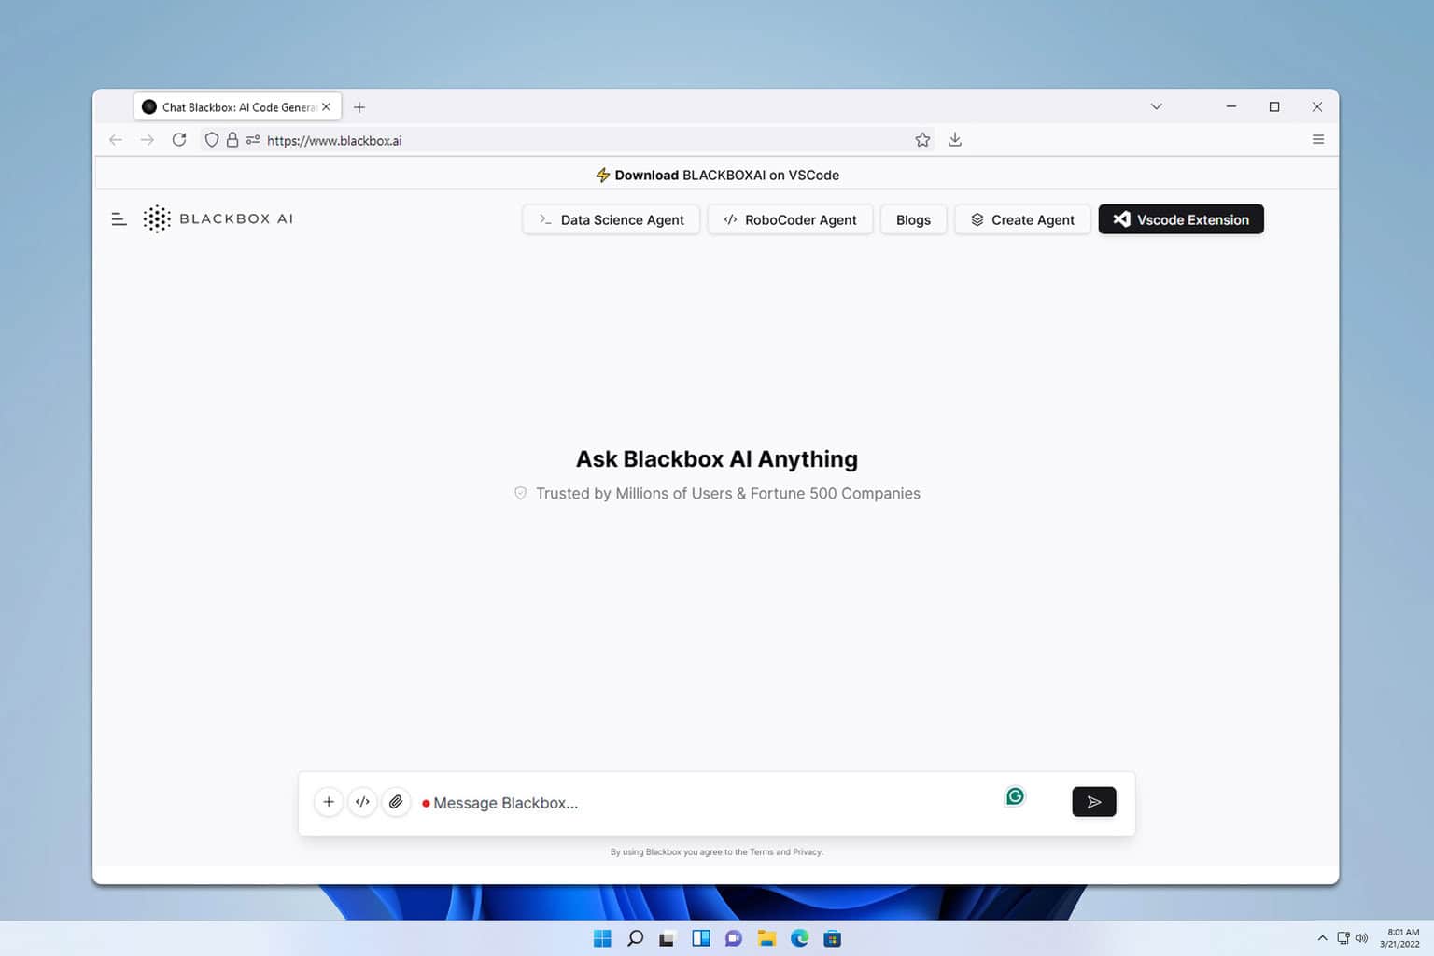The image size is (1434, 956).
Task: Click the paperclip attach file icon
Action: (x=396, y=802)
